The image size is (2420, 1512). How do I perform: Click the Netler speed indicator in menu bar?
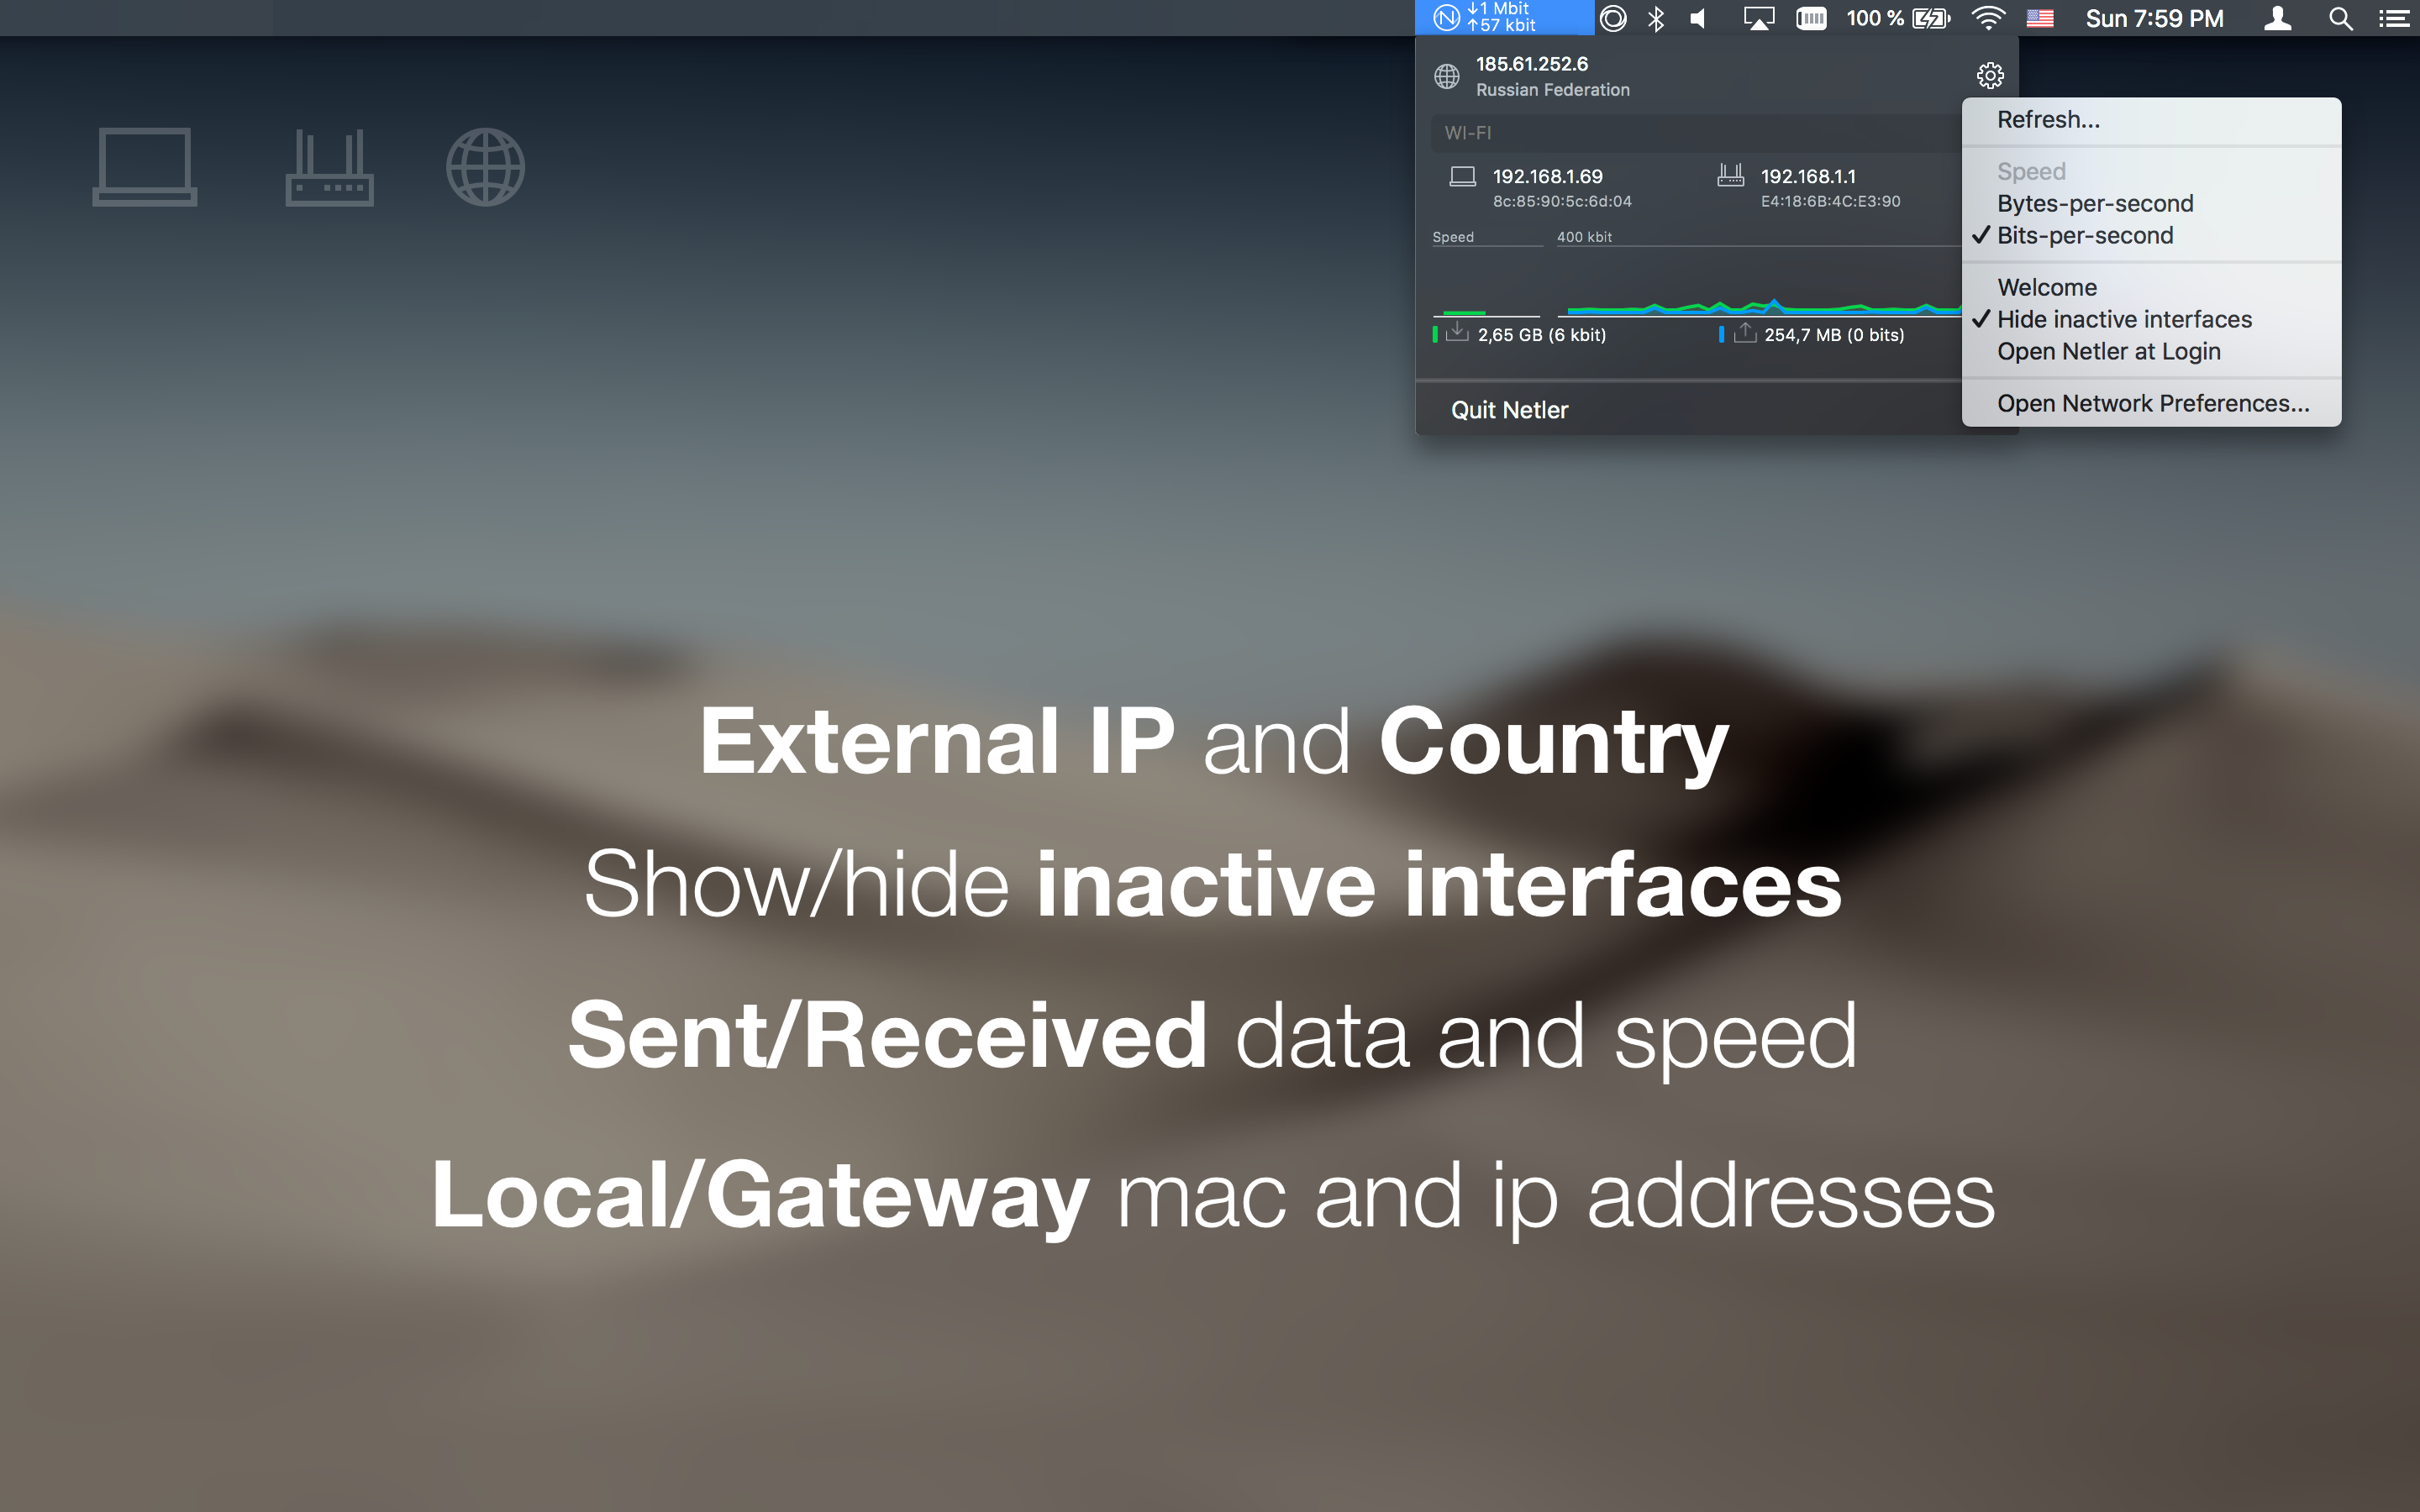1504,18
